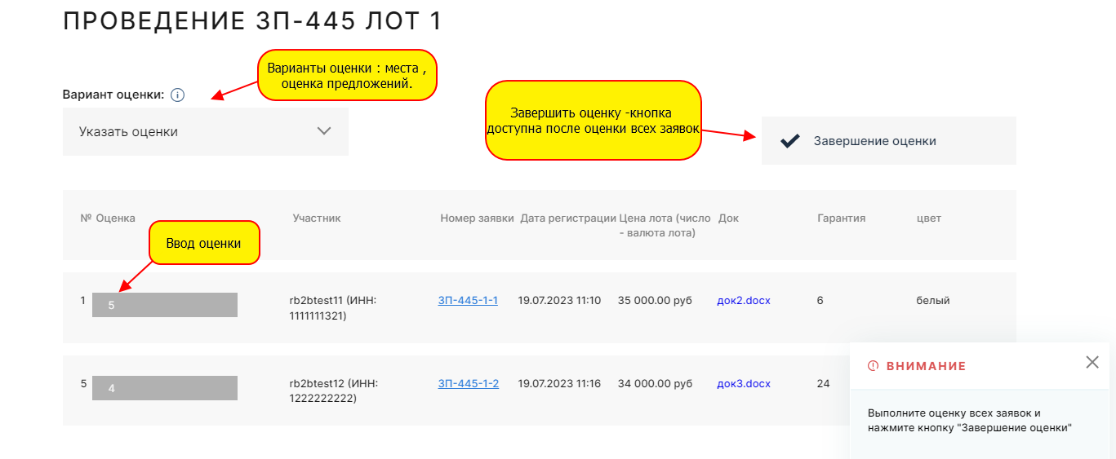Click the Гарантия column header
The width and height of the screenshot is (1116, 459).
click(841, 218)
